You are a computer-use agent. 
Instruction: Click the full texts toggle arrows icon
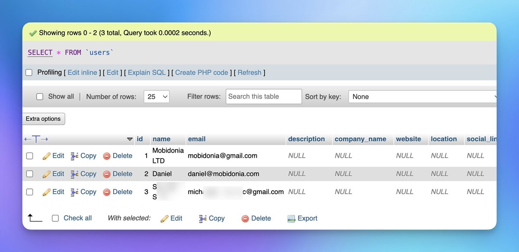36,139
